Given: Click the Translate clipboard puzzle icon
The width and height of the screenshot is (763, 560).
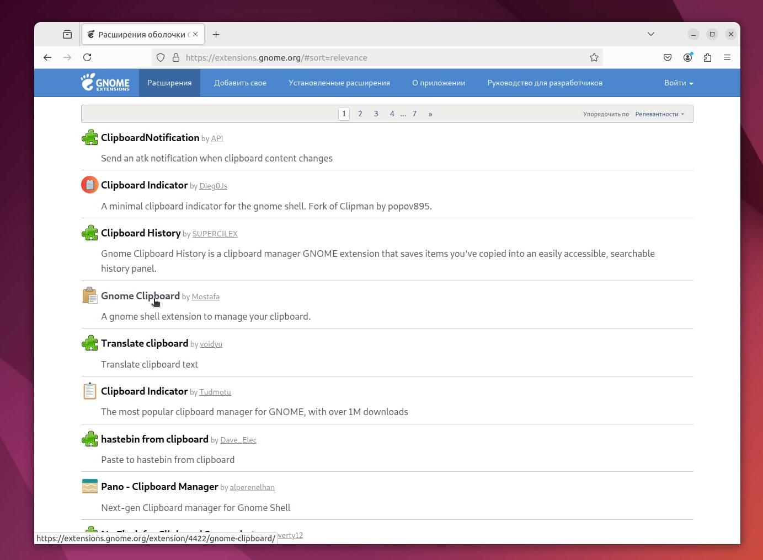Looking at the screenshot, I should pyautogui.click(x=90, y=343).
